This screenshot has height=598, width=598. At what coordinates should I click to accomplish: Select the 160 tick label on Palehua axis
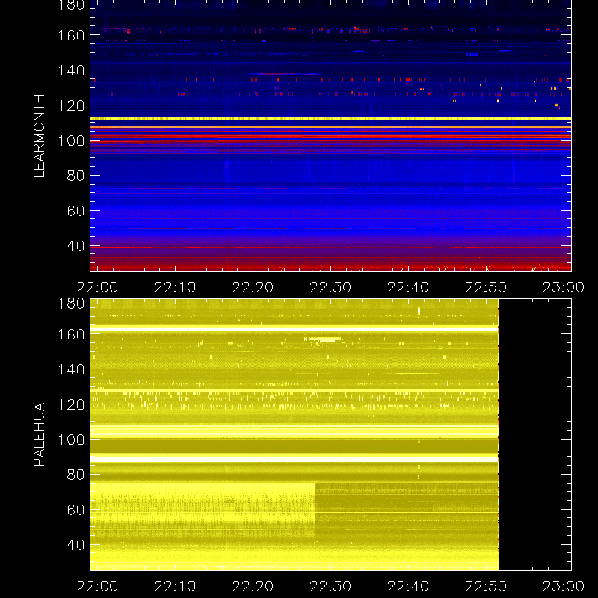click(x=71, y=335)
